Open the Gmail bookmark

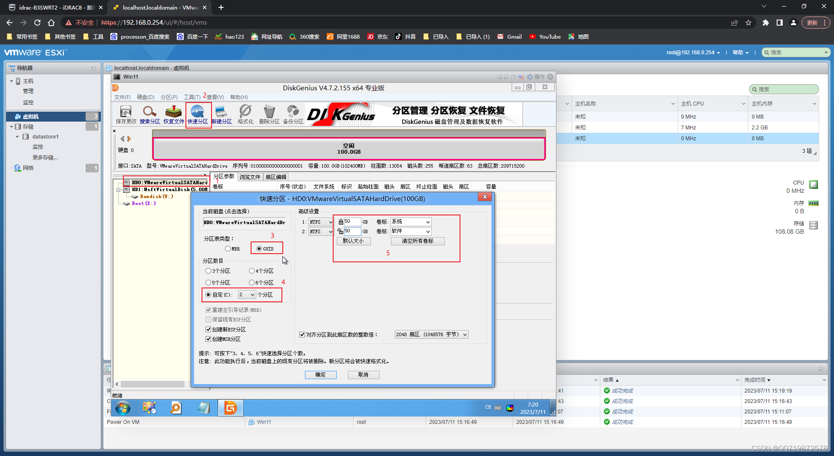[x=510, y=37]
